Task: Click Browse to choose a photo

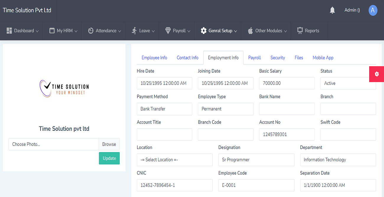Action: point(109,144)
